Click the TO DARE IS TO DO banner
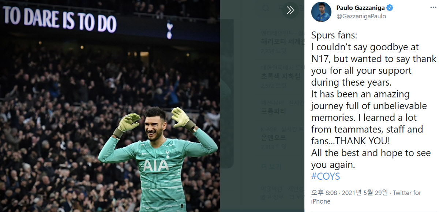This screenshot has height=212, width=439. 59,18
